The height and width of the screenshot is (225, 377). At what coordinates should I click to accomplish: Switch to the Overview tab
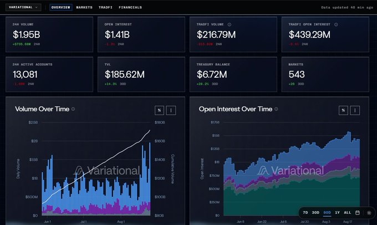pyautogui.click(x=61, y=7)
